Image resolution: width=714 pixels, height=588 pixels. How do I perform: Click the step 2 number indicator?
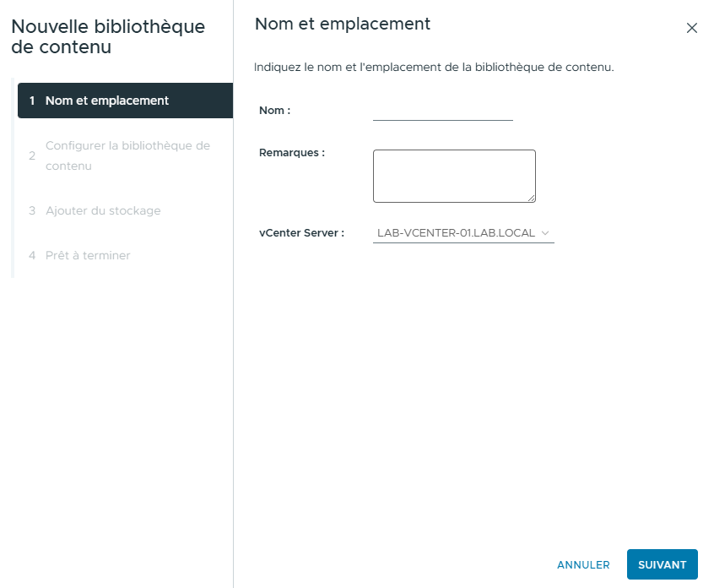[32, 155]
